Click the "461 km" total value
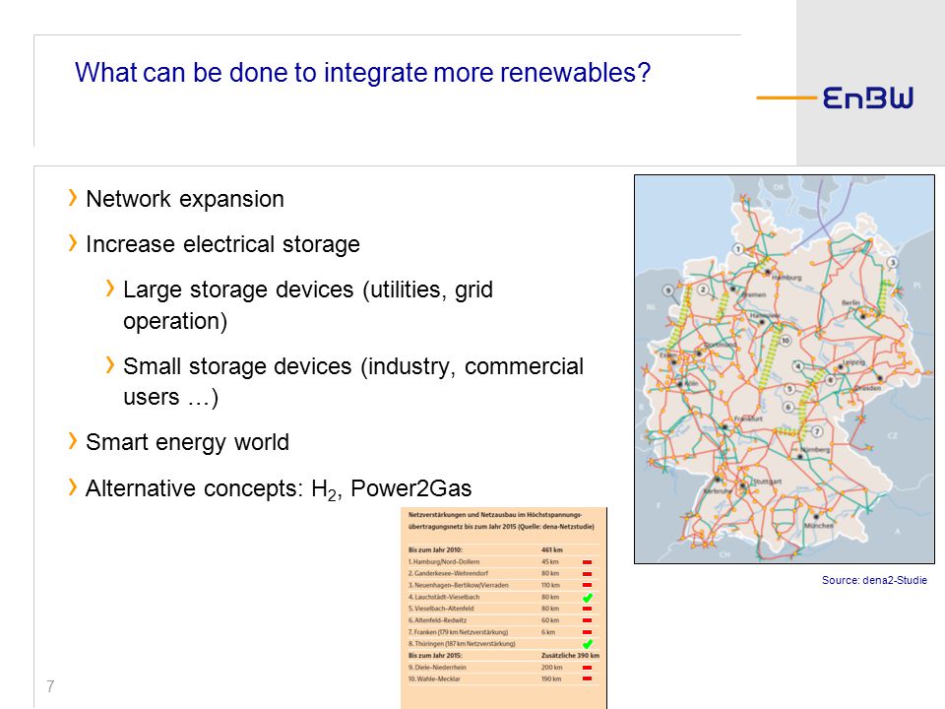The image size is (945, 709). click(552, 549)
